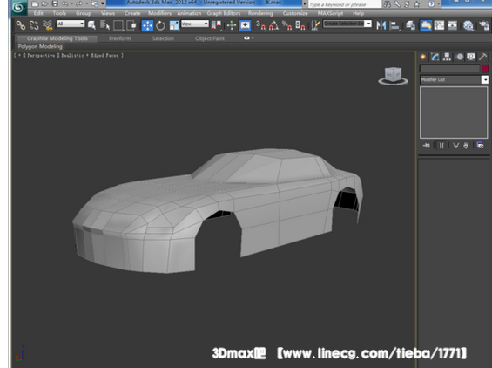The height and width of the screenshot is (368, 492).
Task: Click the object color swatch
Action: 485,68
